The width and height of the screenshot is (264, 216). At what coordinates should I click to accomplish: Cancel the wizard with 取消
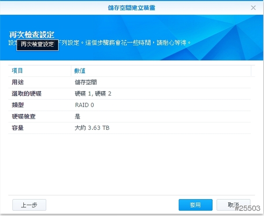point(233,205)
